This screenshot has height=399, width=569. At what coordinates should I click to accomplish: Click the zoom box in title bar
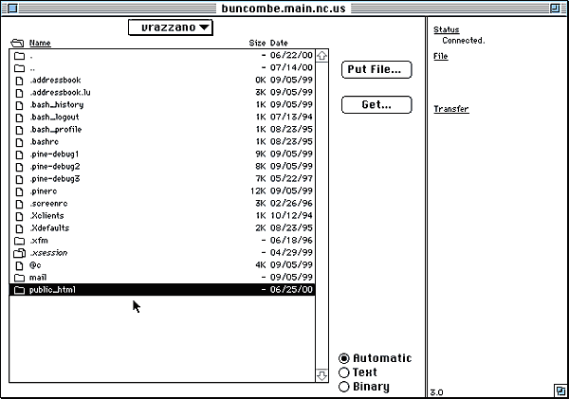[x=555, y=8]
